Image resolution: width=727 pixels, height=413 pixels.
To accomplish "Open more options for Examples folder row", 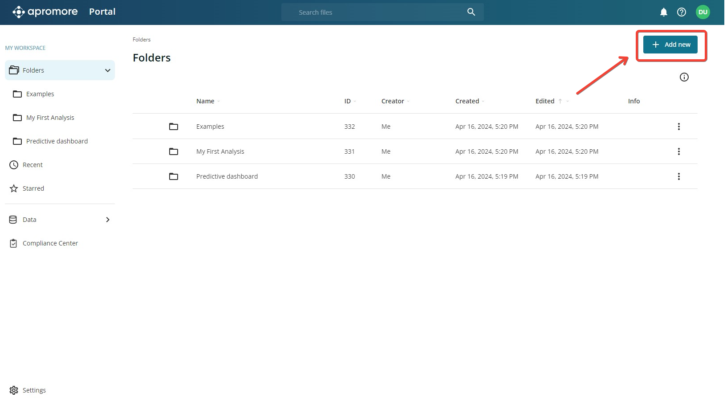I will 678,127.
